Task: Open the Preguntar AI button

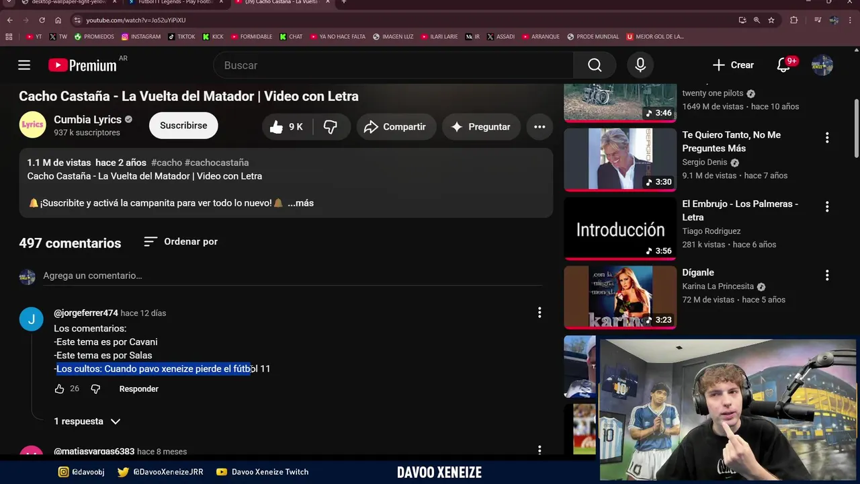Action: tap(481, 126)
